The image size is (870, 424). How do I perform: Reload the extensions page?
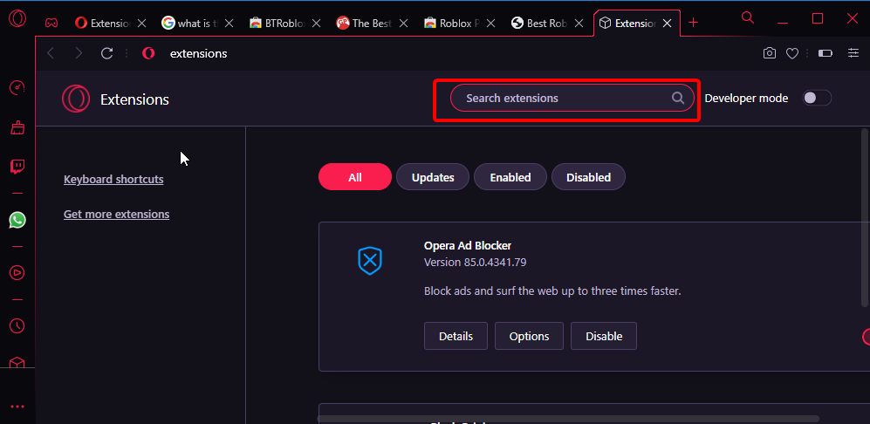[107, 53]
